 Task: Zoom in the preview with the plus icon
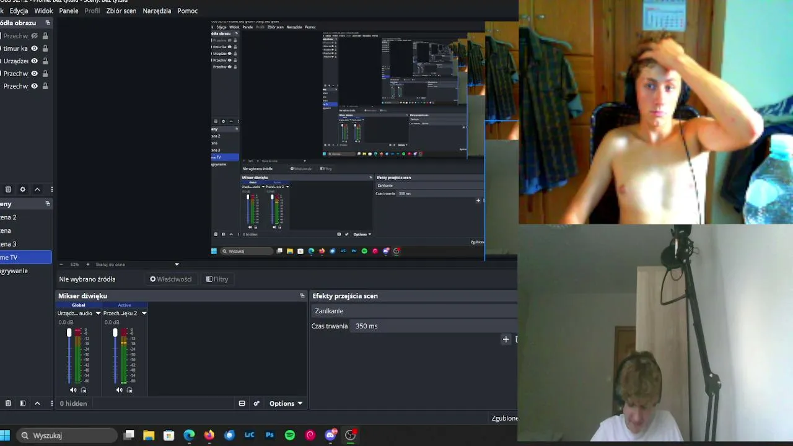87,265
